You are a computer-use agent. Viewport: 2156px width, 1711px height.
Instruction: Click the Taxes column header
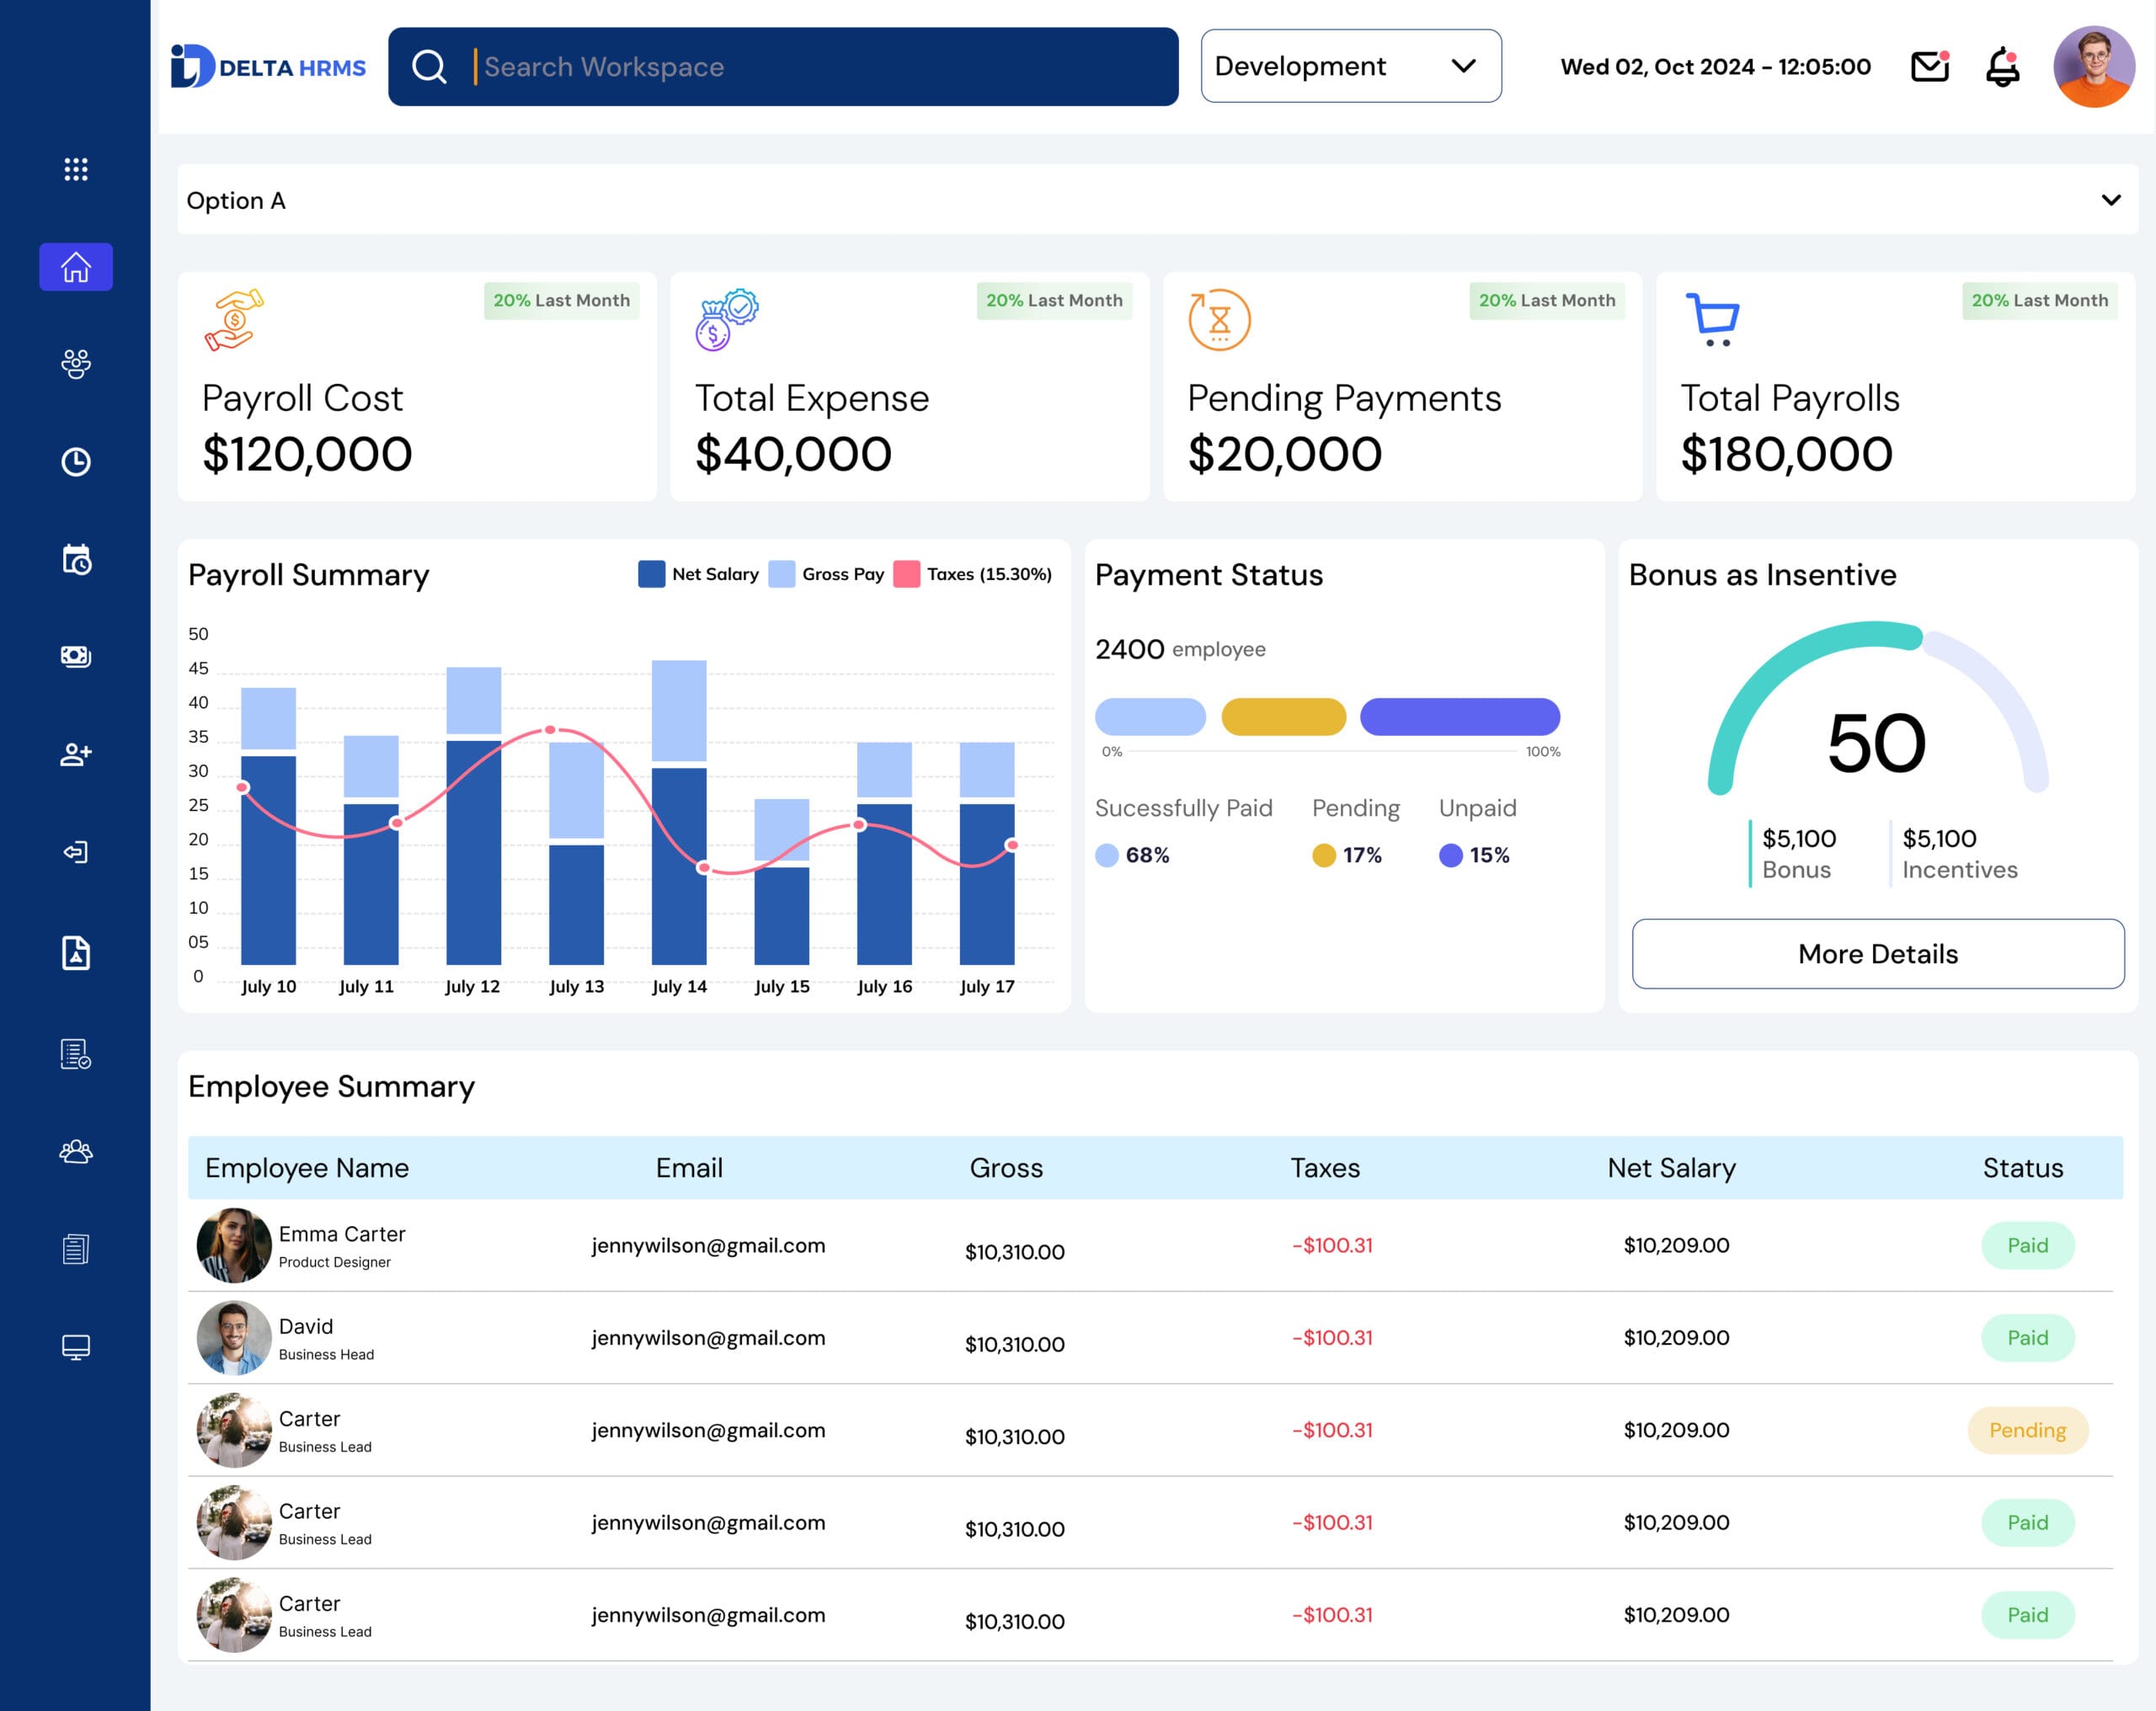click(x=1325, y=1168)
